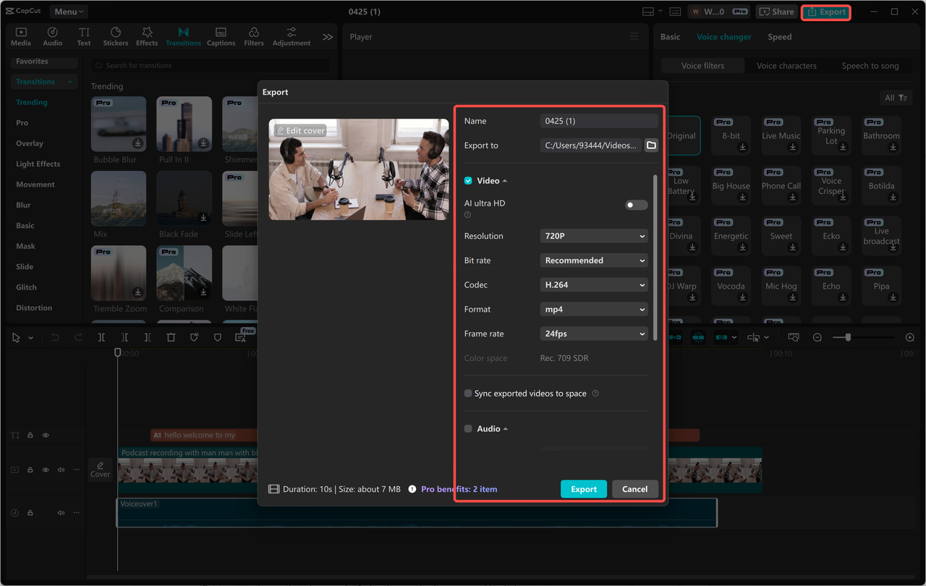Image resolution: width=926 pixels, height=586 pixels.
Task: Open the Codec H.264 dropdown
Action: point(594,285)
